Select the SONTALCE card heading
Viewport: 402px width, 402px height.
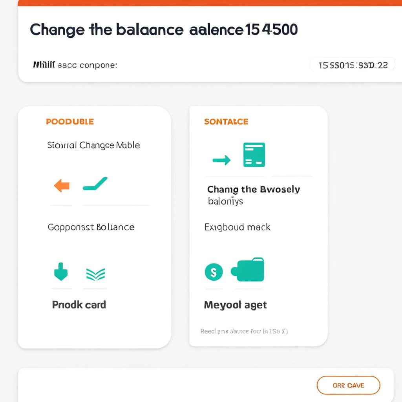coord(226,122)
